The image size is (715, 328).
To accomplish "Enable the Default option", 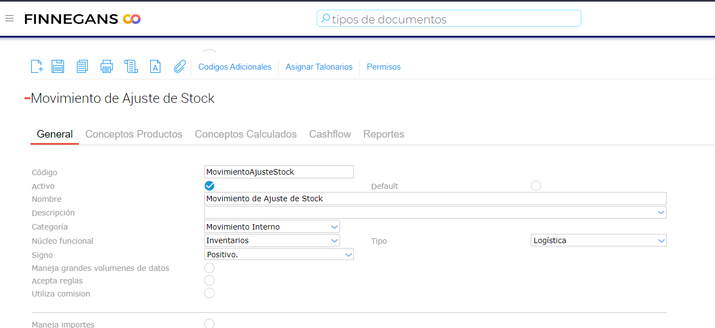I will tap(536, 186).
